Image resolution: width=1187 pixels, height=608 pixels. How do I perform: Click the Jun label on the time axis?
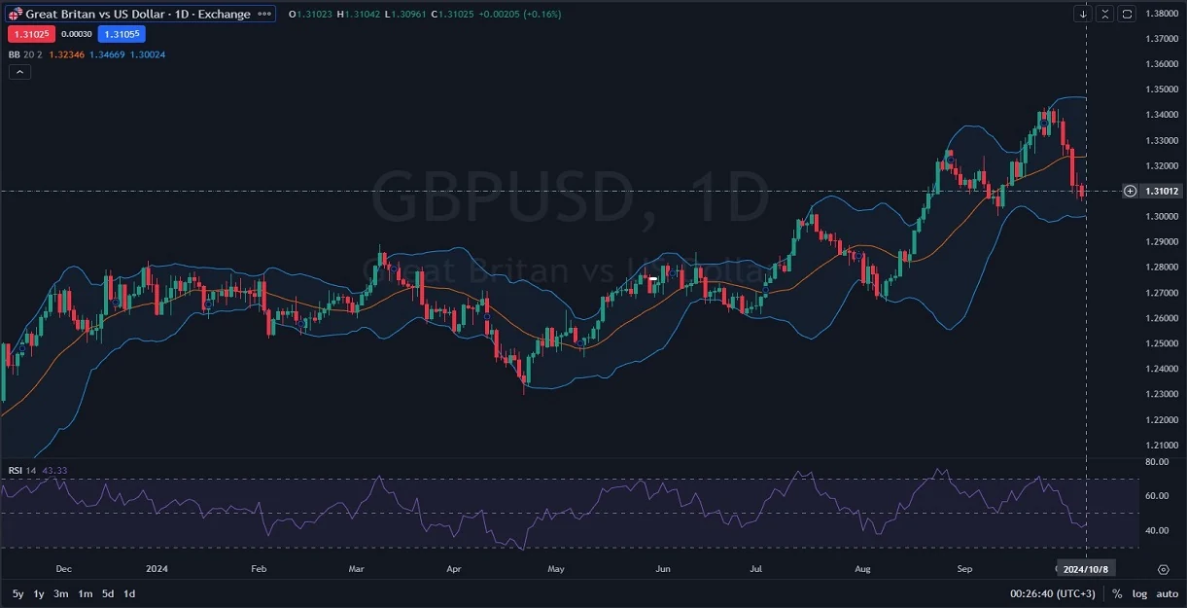point(663,568)
